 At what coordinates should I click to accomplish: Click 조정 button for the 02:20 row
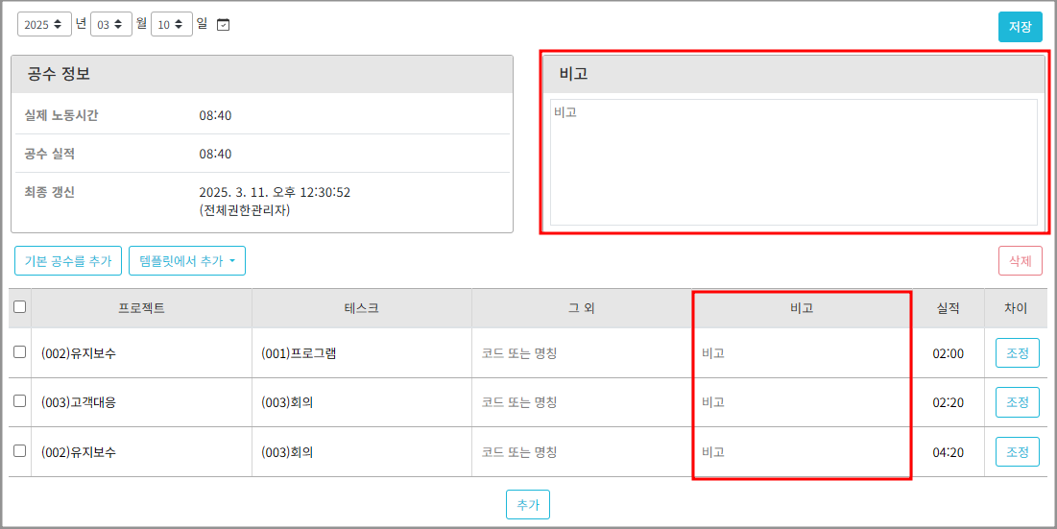click(1017, 403)
